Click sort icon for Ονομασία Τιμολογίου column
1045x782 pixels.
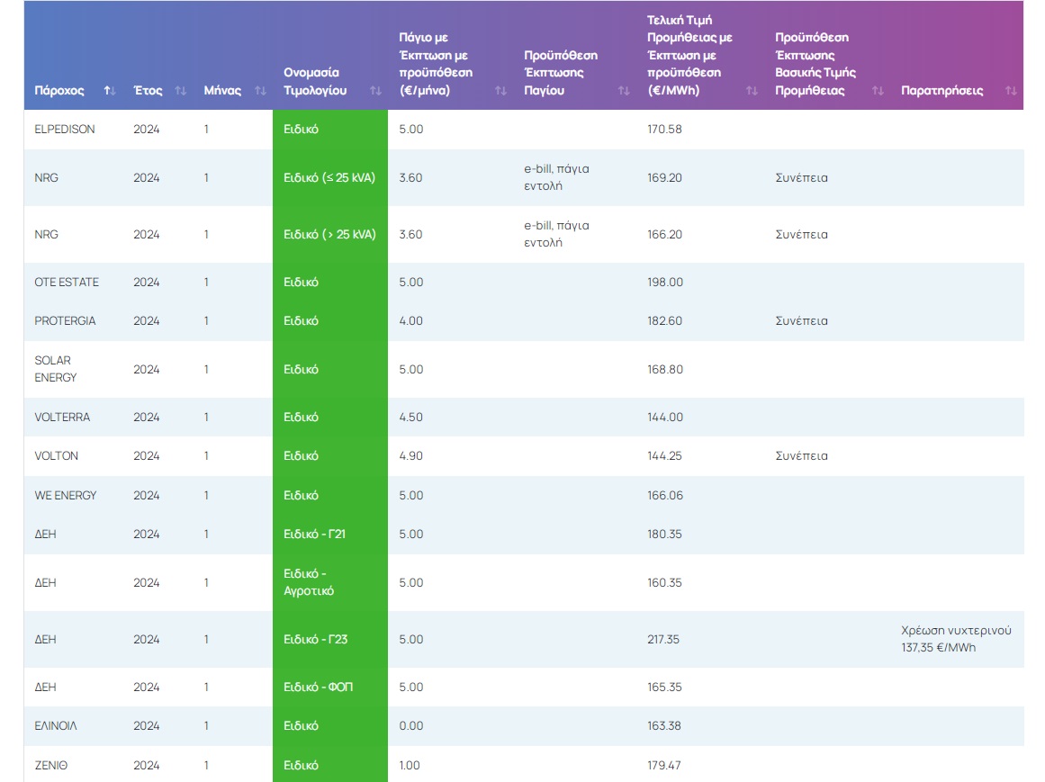375,91
